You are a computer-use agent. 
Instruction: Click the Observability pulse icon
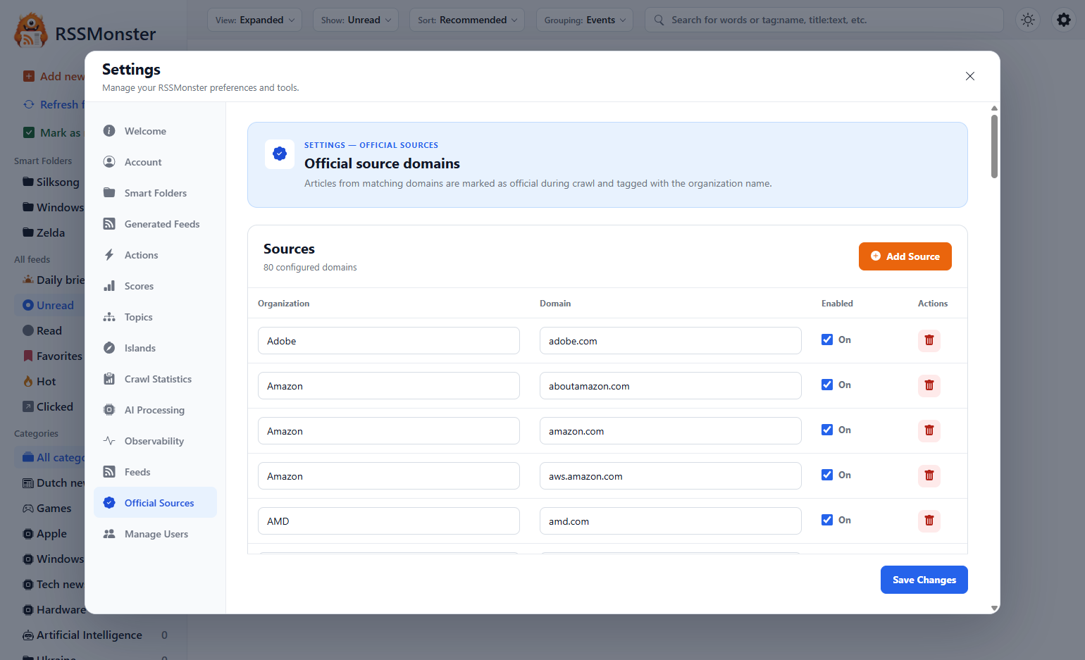pyautogui.click(x=109, y=441)
